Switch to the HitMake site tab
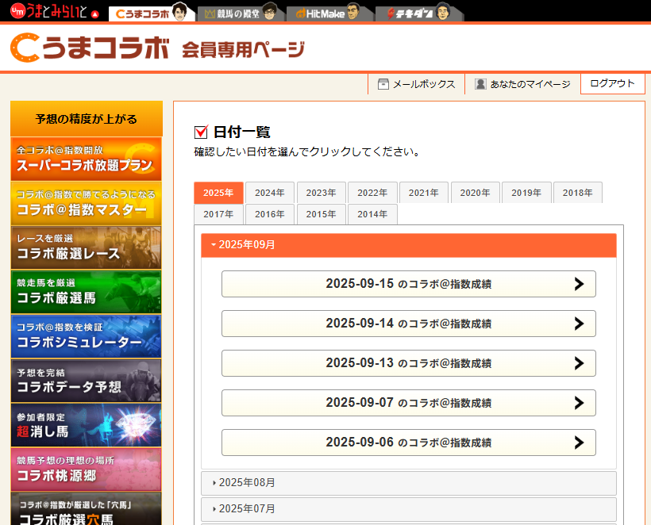The image size is (651, 525). (x=329, y=13)
